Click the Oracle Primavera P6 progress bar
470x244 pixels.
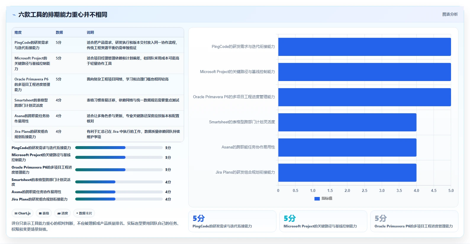click(x=119, y=170)
